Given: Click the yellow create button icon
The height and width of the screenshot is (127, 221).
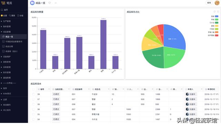Looking at the screenshot, I should (2, 15).
